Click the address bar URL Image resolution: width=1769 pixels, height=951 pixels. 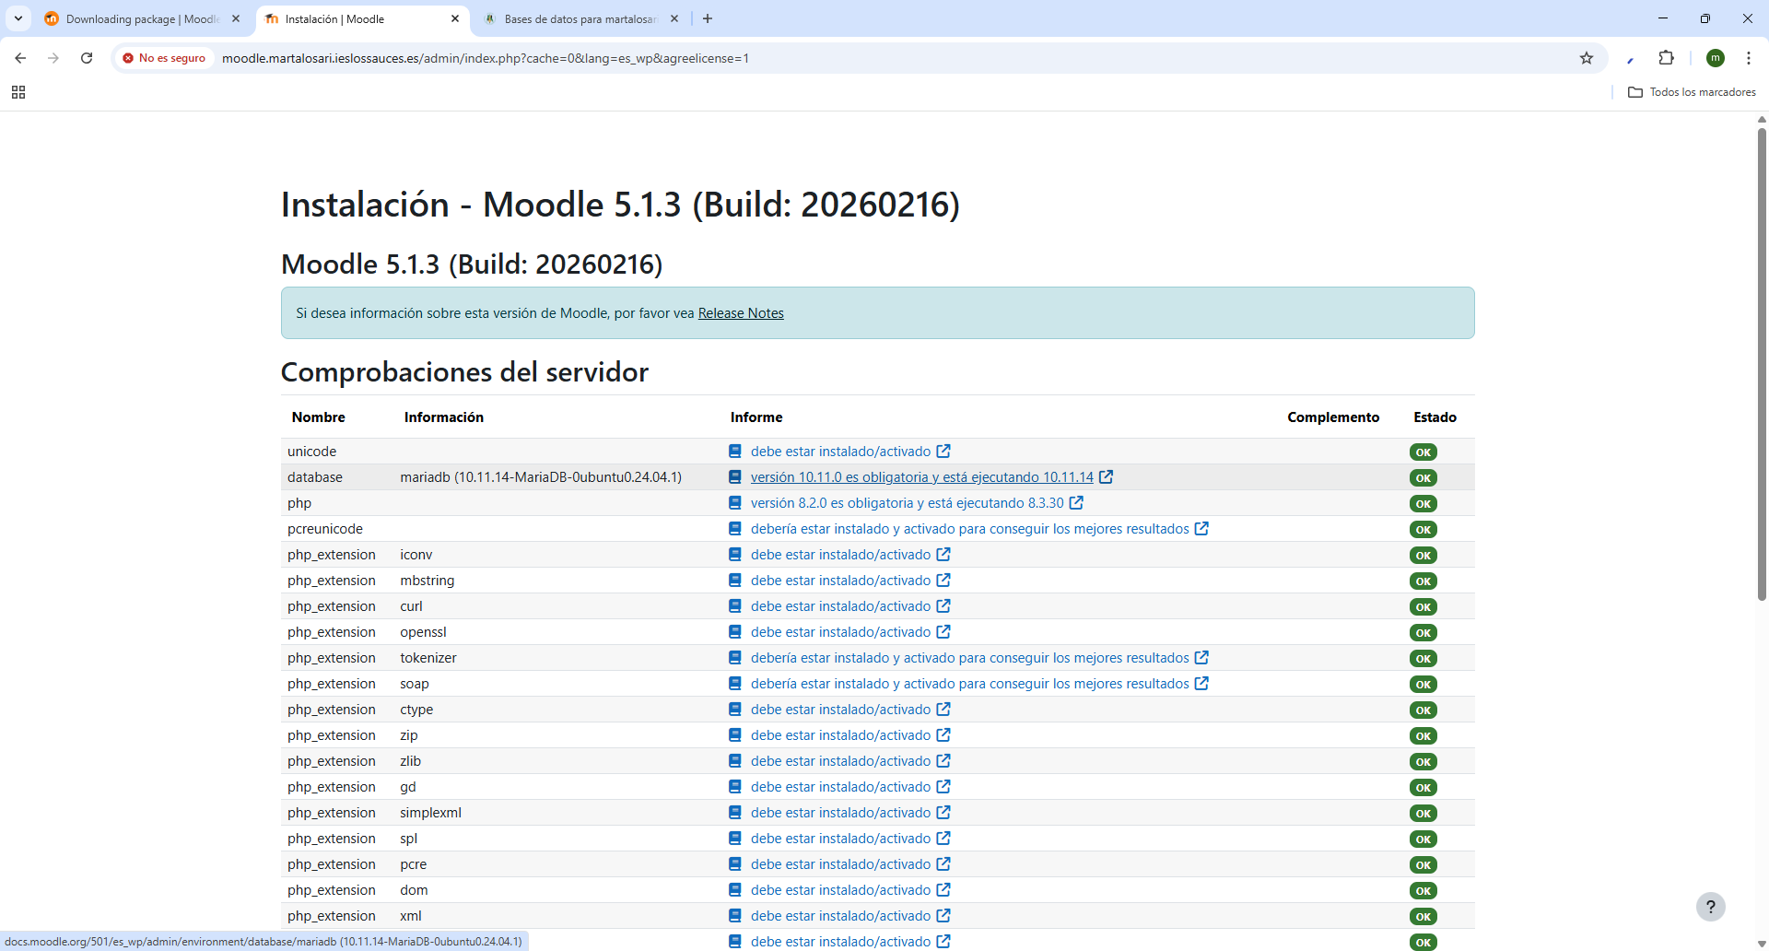tap(486, 58)
